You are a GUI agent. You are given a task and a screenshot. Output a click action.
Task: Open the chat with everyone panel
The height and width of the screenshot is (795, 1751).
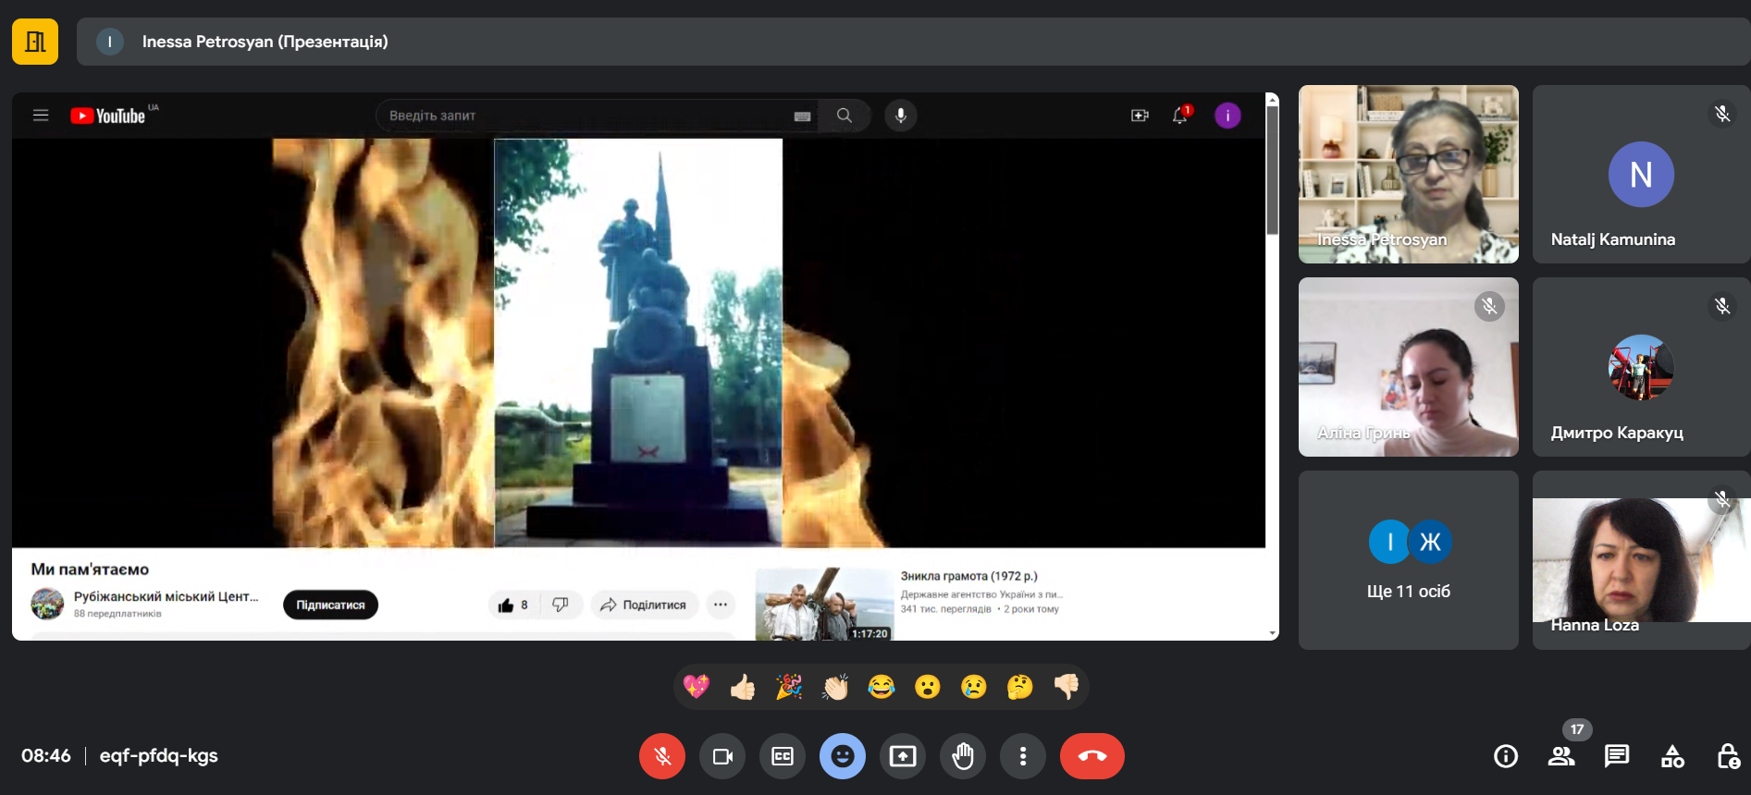(1617, 756)
